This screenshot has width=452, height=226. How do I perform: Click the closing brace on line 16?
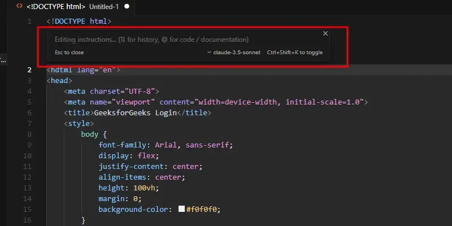[x=83, y=220]
